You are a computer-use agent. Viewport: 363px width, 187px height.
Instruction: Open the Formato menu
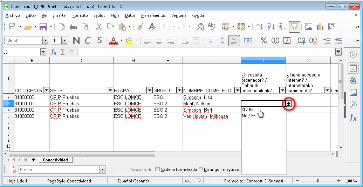pyautogui.click(x=80, y=15)
